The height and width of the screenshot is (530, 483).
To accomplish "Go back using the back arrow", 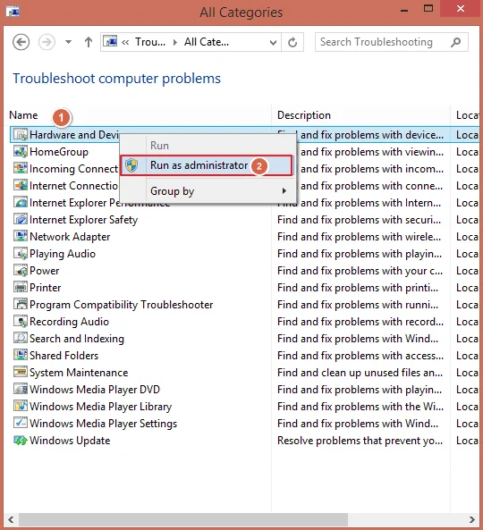I will coord(21,42).
